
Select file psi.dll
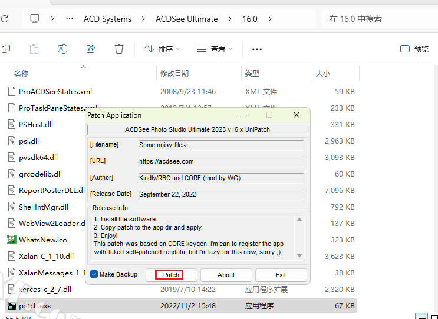tap(29, 141)
